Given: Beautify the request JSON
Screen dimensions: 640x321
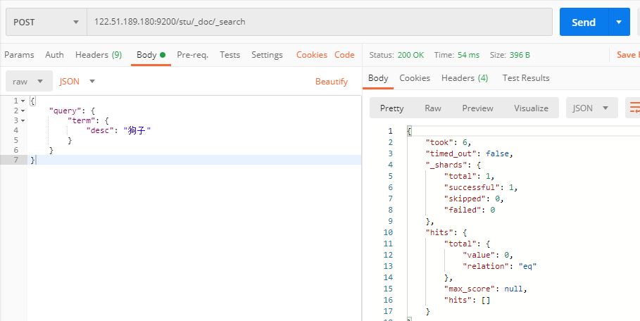Looking at the screenshot, I should (x=332, y=82).
